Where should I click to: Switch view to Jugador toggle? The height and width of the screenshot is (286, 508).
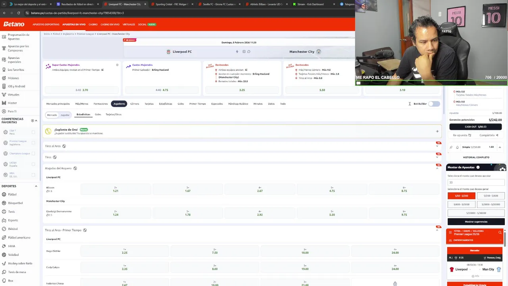[x=65, y=115]
